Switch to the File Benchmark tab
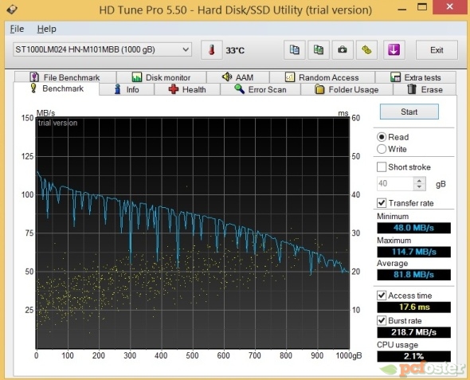The height and width of the screenshot is (380, 470). [x=65, y=77]
